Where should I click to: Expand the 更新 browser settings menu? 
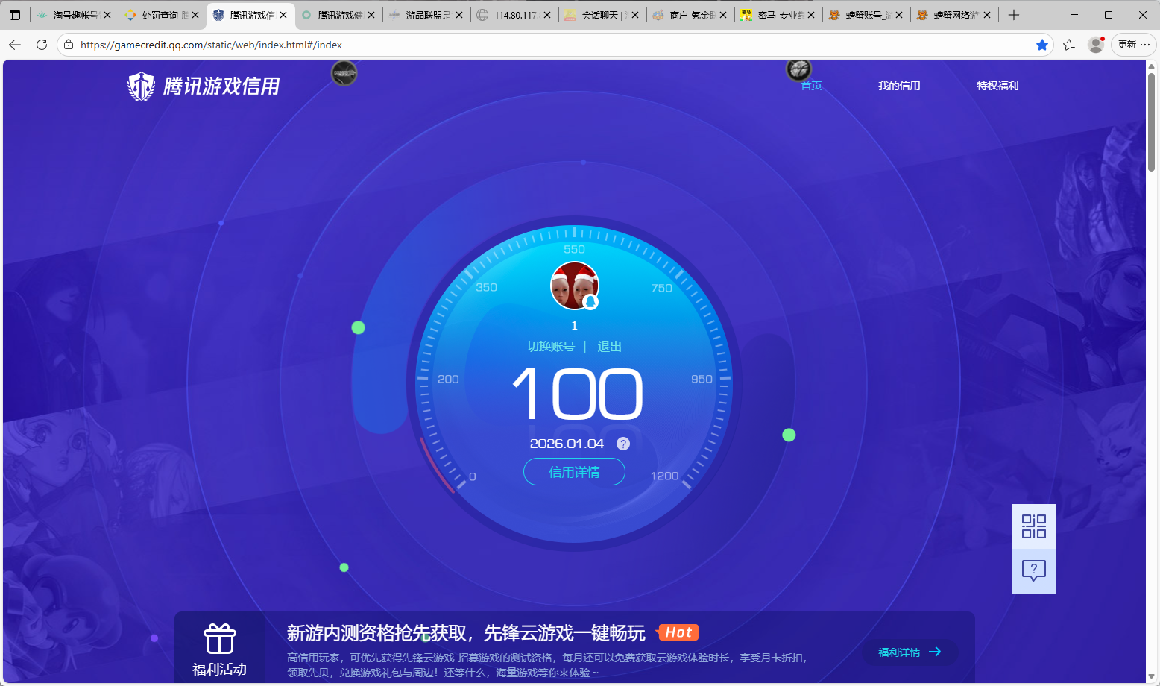1133,45
